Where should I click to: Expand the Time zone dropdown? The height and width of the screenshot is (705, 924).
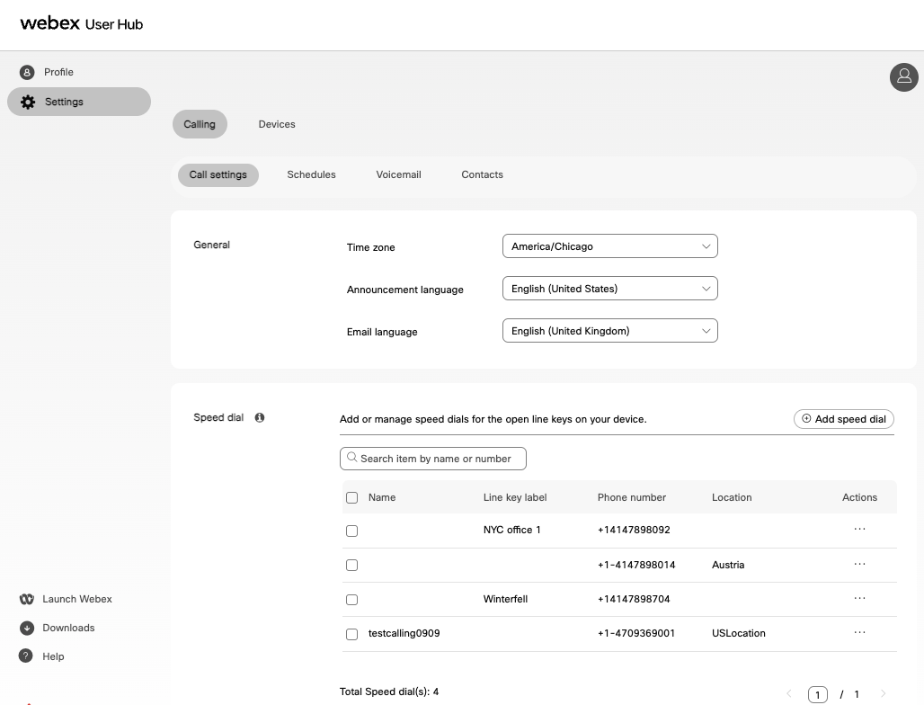[x=609, y=246]
